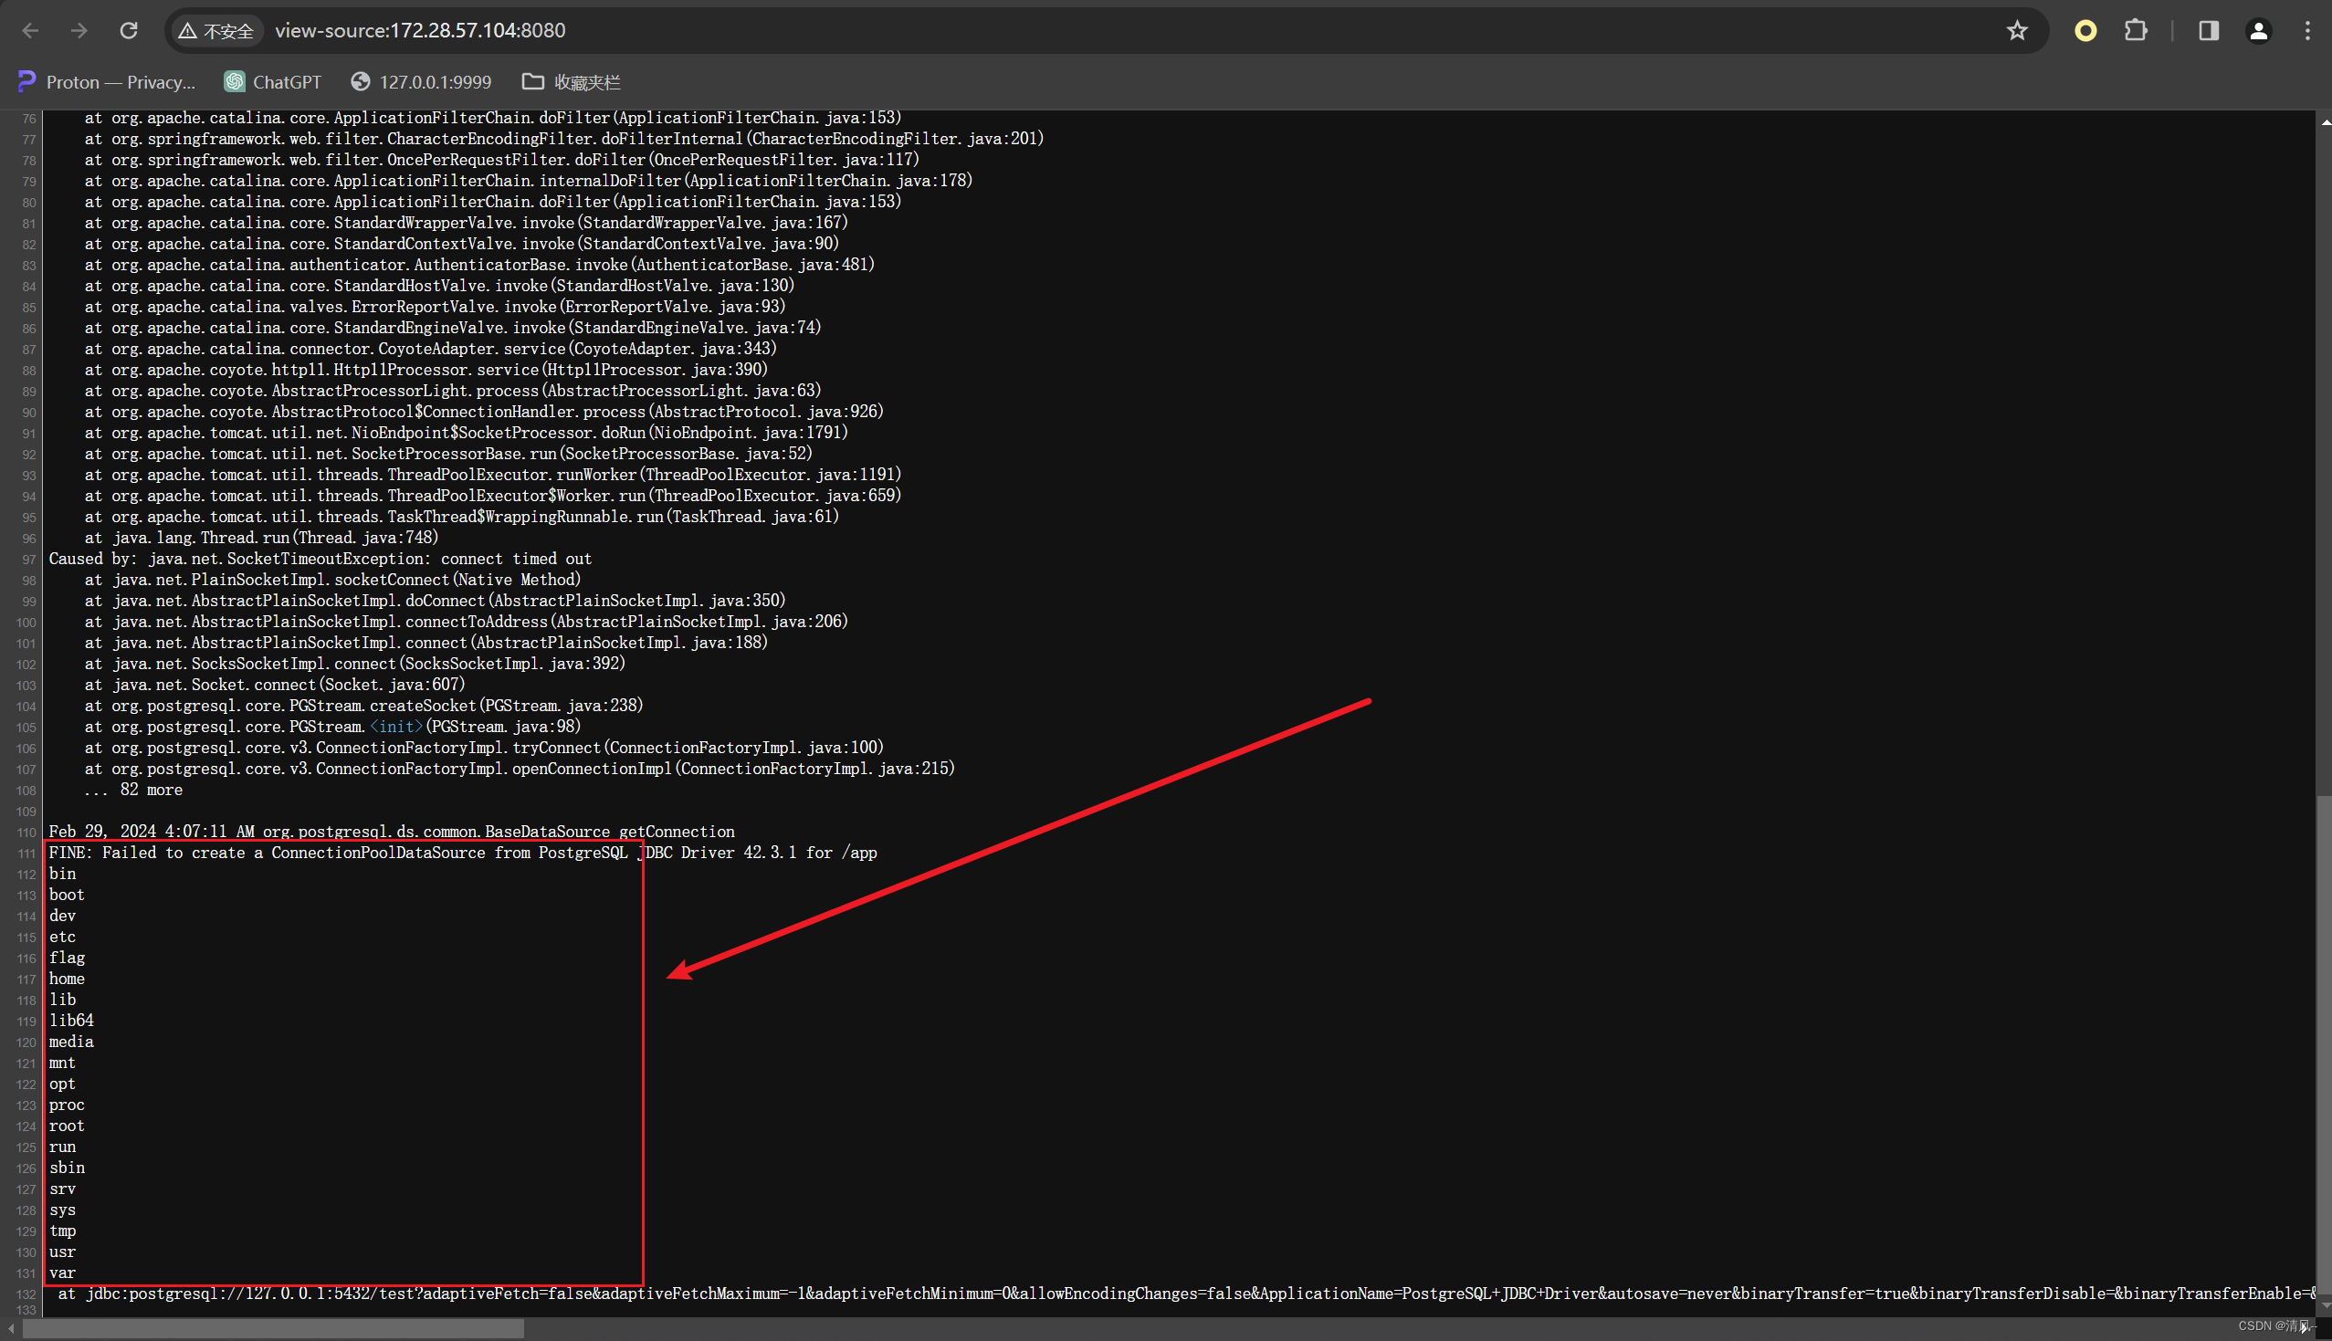This screenshot has height=1341, width=2332.
Task: Click the 'sbin' entry on line 126
Action: pyautogui.click(x=68, y=1168)
